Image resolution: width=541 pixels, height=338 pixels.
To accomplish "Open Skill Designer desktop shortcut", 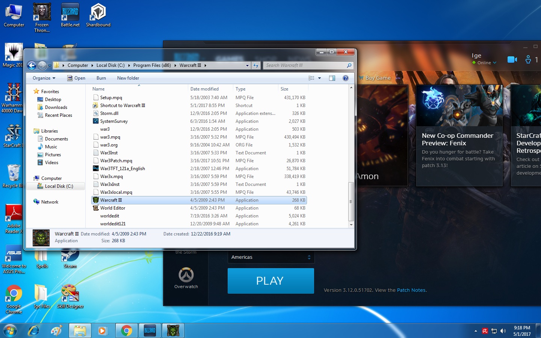I will (x=70, y=297).
